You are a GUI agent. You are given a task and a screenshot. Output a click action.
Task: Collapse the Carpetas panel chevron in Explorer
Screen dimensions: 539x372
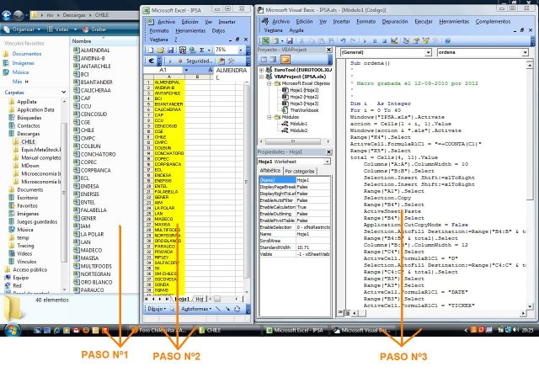coord(64,92)
